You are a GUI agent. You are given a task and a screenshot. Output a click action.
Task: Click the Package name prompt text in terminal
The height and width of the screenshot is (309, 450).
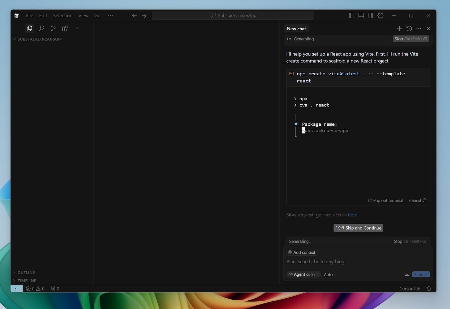(x=319, y=124)
